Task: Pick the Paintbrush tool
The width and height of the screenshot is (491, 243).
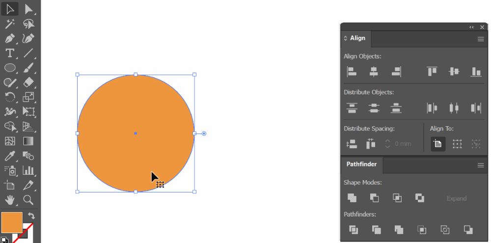Action: 28,68
